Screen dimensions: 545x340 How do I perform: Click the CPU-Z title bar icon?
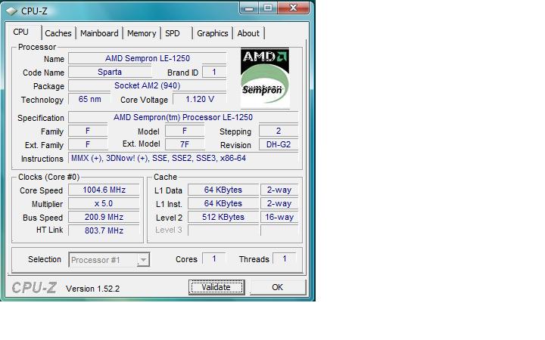(x=12, y=11)
